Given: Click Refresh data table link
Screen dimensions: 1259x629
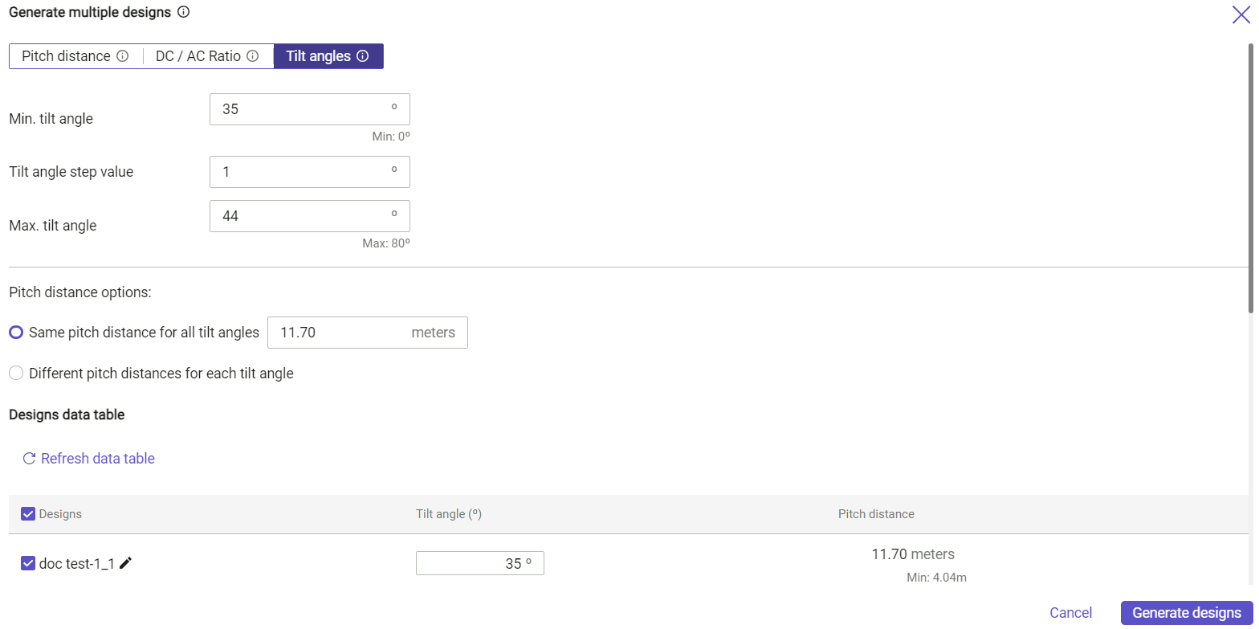Looking at the screenshot, I should [97, 459].
